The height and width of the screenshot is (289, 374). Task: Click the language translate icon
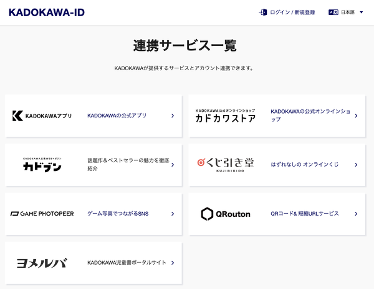point(333,12)
